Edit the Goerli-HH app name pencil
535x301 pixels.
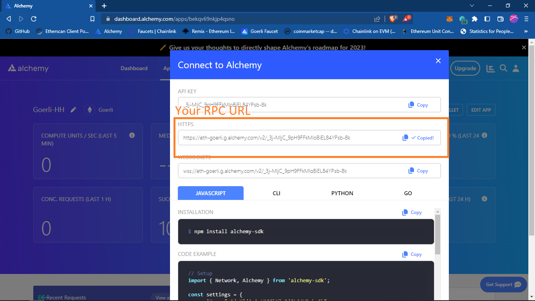coord(73,110)
